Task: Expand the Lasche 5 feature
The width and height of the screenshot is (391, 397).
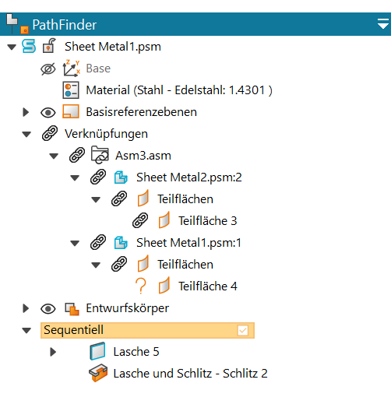Action: (x=53, y=352)
